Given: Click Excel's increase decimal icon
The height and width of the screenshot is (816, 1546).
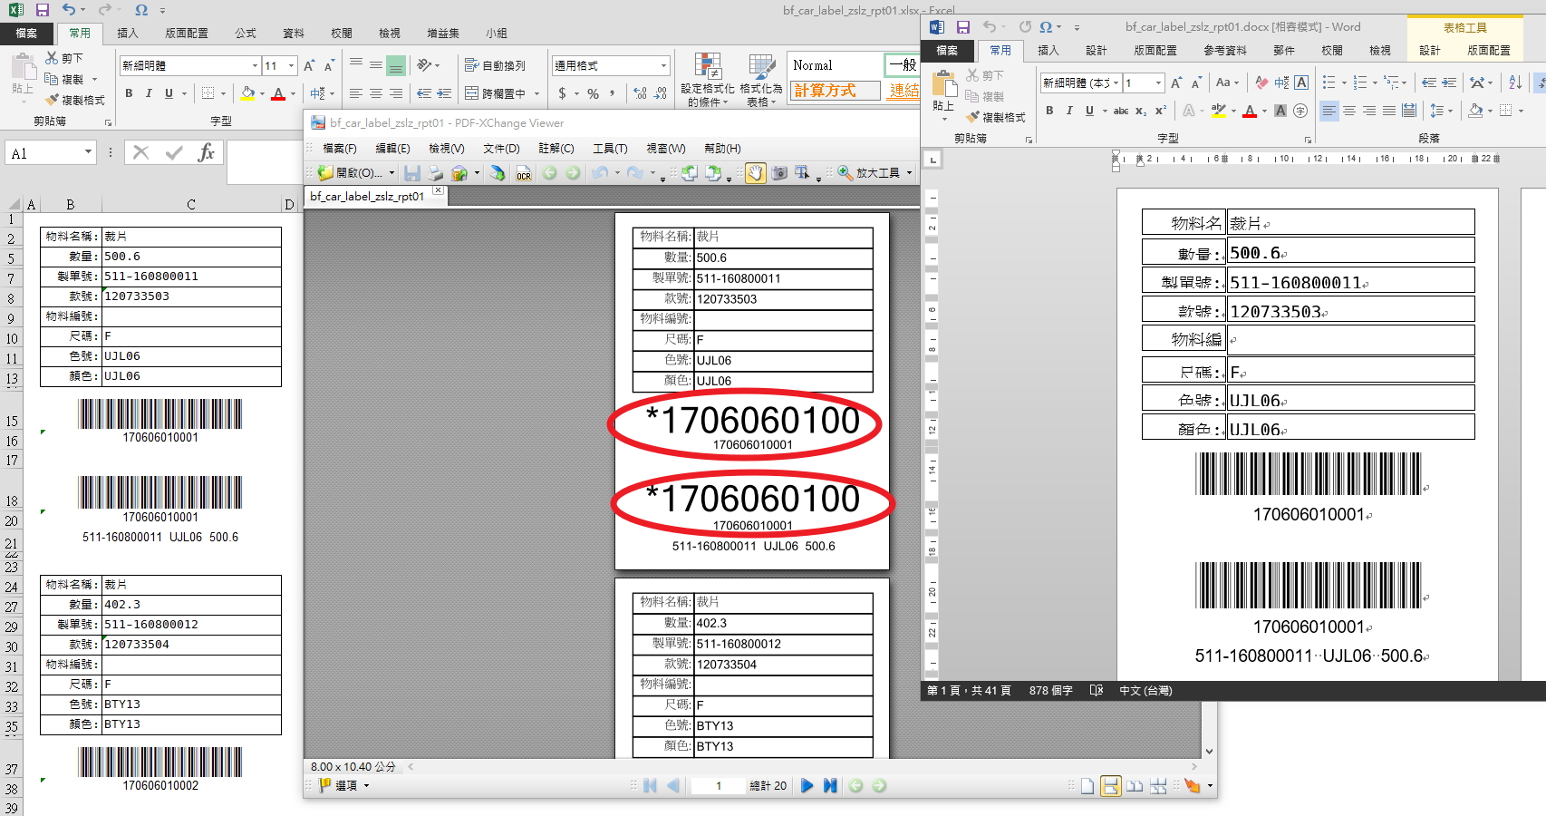Looking at the screenshot, I should click(x=640, y=93).
